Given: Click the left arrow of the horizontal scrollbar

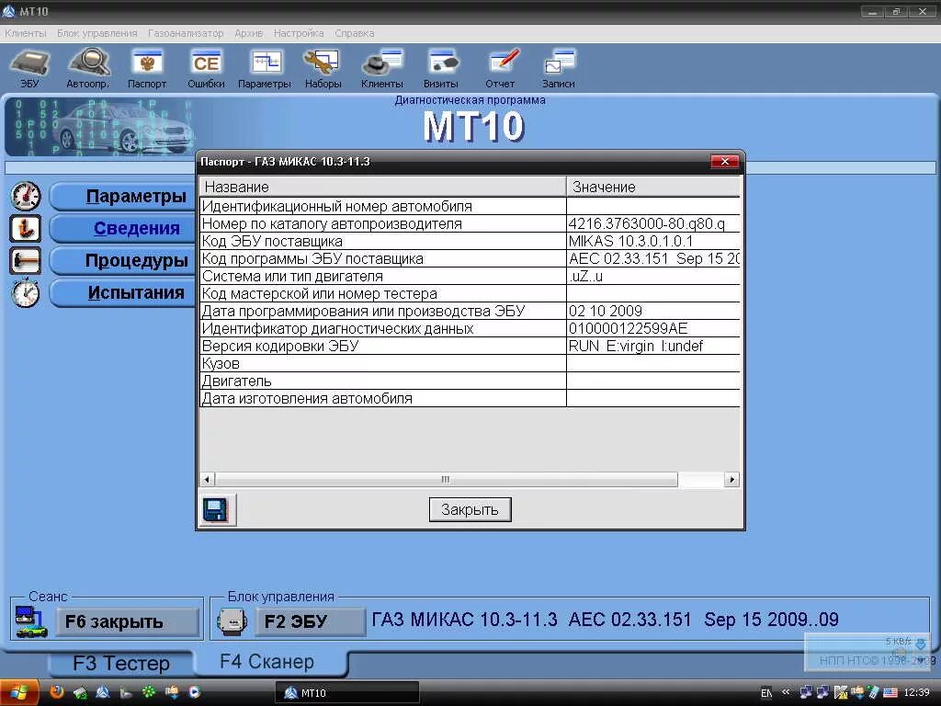Looking at the screenshot, I should pos(207,479).
